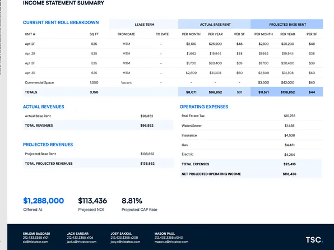
Task: Select the Commercial Space row label
Action: point(39,82)
